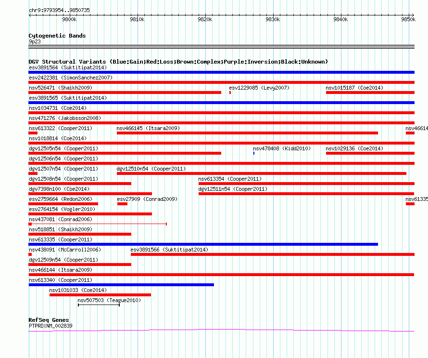Click the RefSeq Genes track heading
The image size is (428, 358).
tap(49, 320)
